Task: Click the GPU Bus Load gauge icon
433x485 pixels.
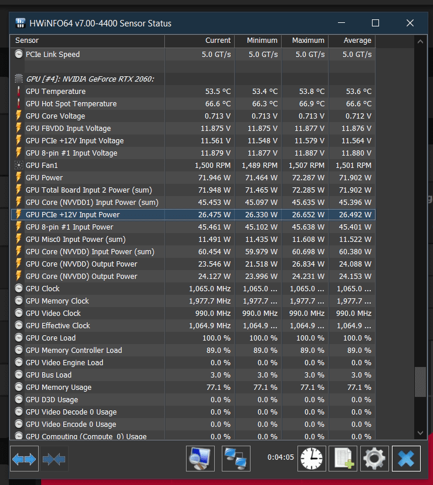Action: (x=19, y=375)
